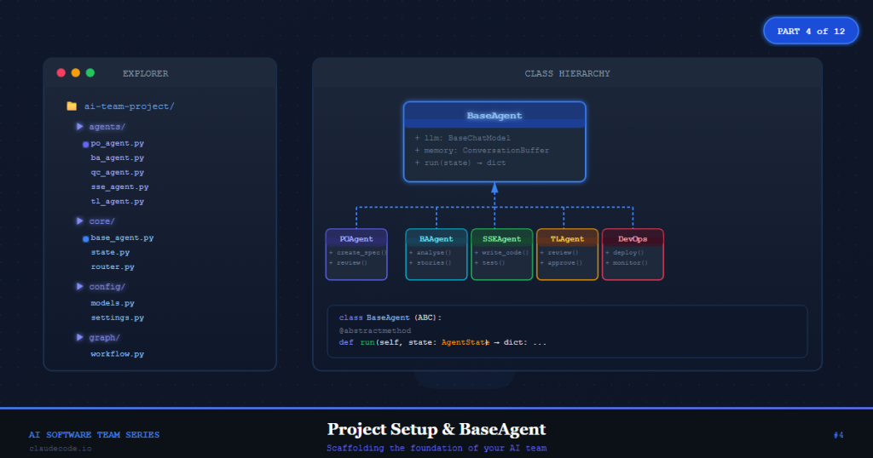
Task: Click stories() in BAAgent
Action: click(x=431, y=263)
